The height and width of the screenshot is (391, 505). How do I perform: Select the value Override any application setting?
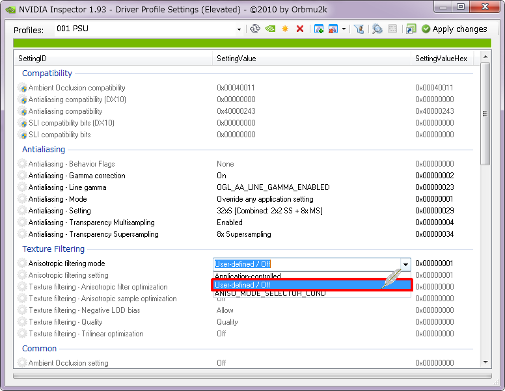265,199
